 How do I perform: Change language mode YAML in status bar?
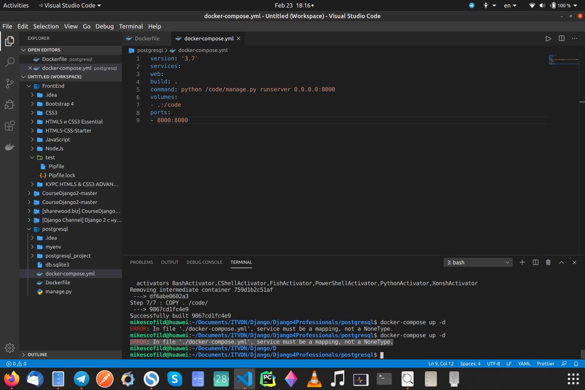[524, 363]
